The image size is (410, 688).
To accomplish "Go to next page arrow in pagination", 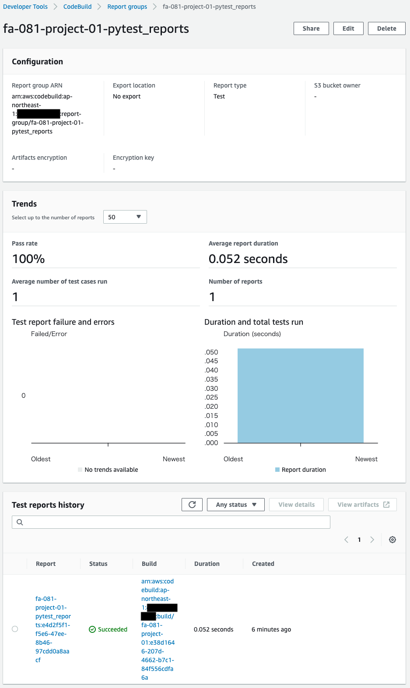I will (x=372, y=540).
